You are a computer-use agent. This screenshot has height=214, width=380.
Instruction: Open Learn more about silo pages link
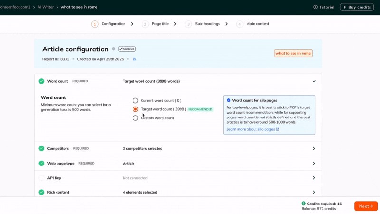click(250, 129)
